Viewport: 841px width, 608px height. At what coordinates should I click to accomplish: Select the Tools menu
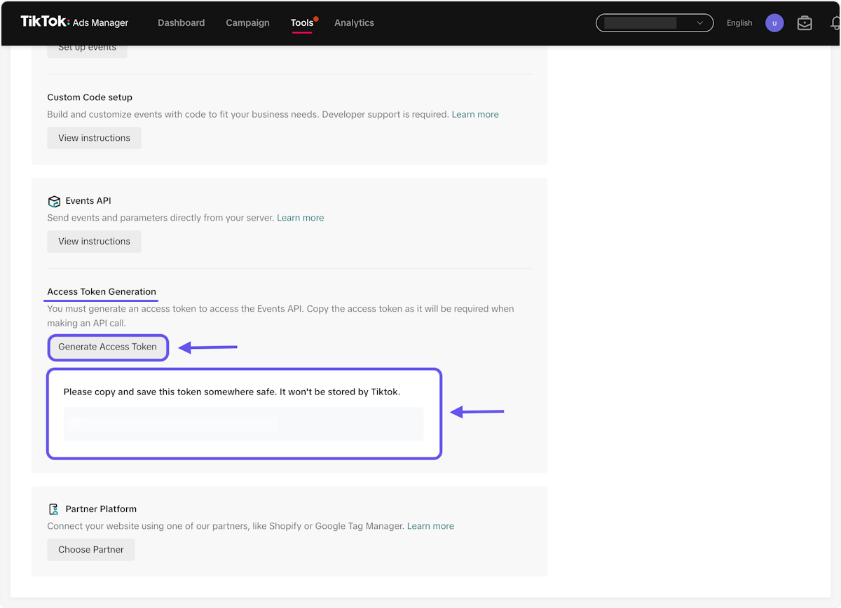(302, 23)
